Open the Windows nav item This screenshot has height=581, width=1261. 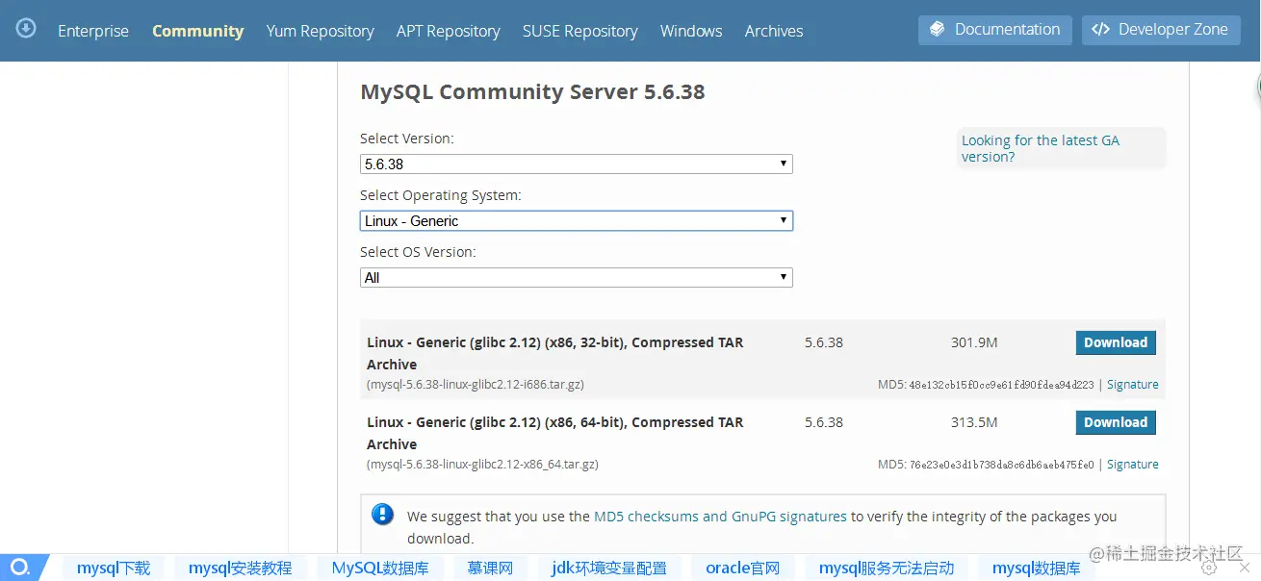[x=691, y=31]
